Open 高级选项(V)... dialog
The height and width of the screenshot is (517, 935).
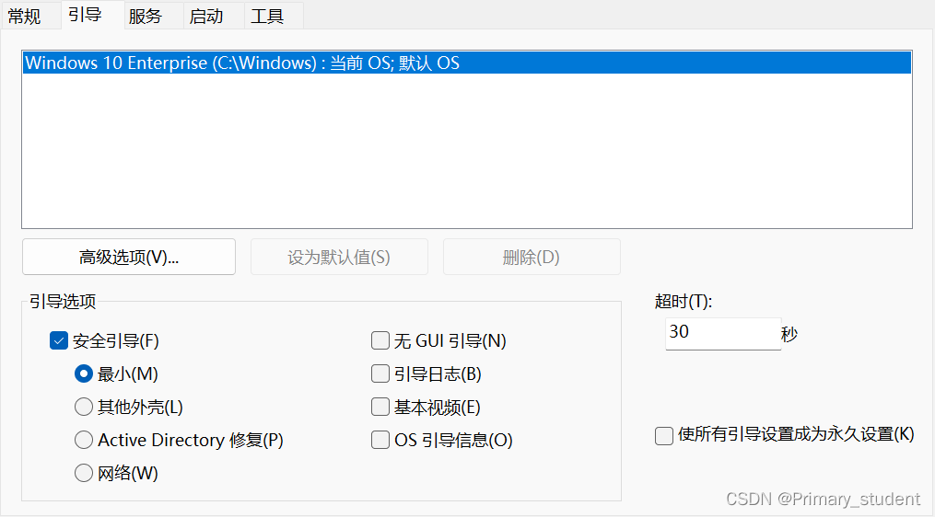point(129,257)
